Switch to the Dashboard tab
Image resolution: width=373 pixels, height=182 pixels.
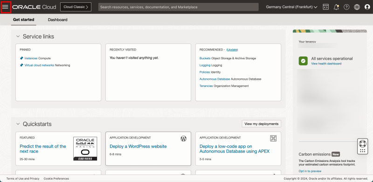pos(57,20)
